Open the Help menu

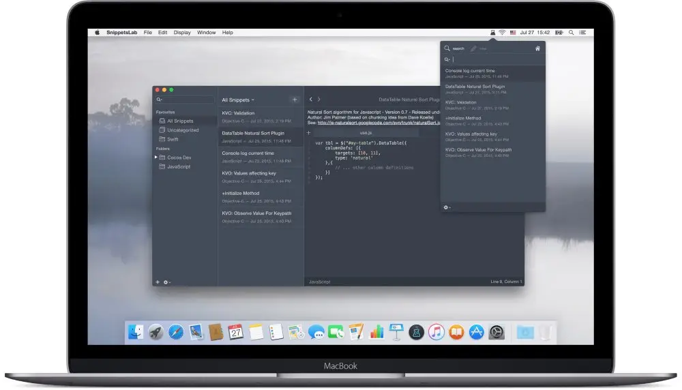click(x=228, y=33)
